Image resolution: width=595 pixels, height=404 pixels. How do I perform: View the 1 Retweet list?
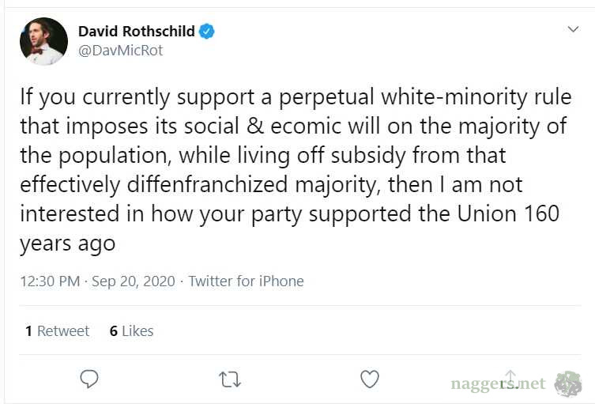[x=57, y=331]
